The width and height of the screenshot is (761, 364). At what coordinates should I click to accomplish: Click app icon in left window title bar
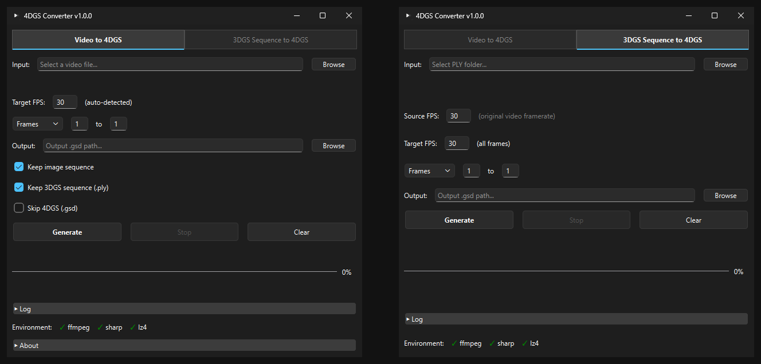(16, 16)
